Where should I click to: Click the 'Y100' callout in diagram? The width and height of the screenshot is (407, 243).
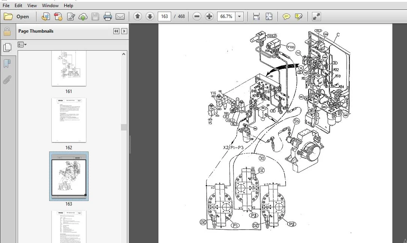(x=291, y=47)
